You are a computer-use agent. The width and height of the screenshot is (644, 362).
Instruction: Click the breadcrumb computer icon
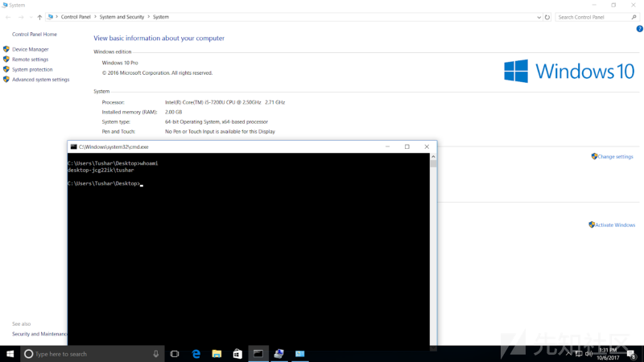click(x=50, y=17)
